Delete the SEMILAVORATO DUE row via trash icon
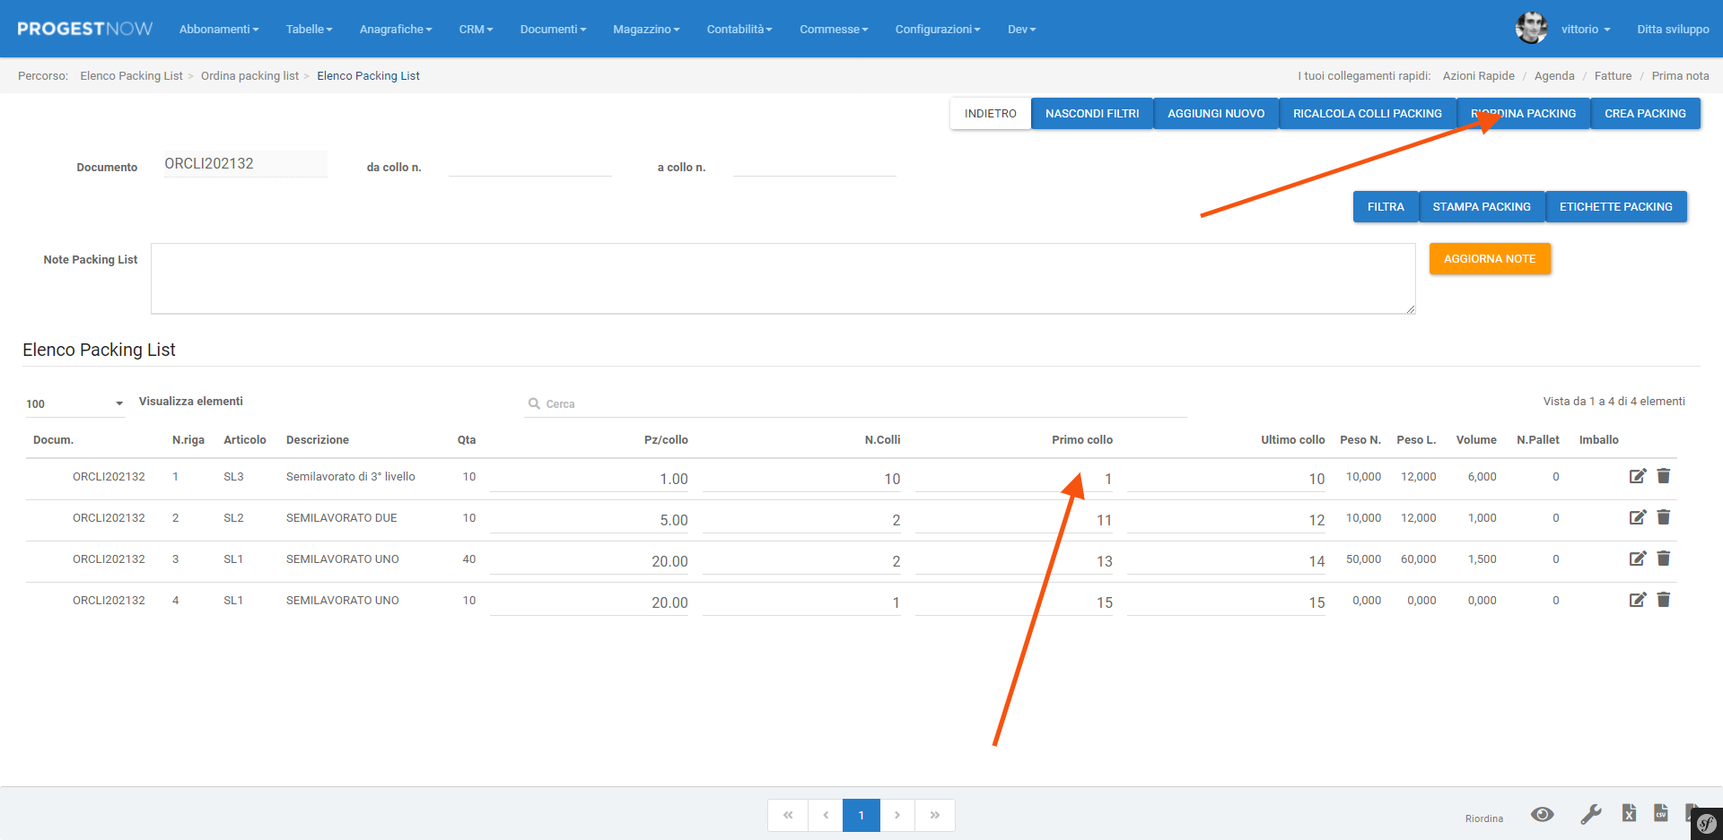Viewport: 1723px width, 840px height. [x=1663, y=517]
